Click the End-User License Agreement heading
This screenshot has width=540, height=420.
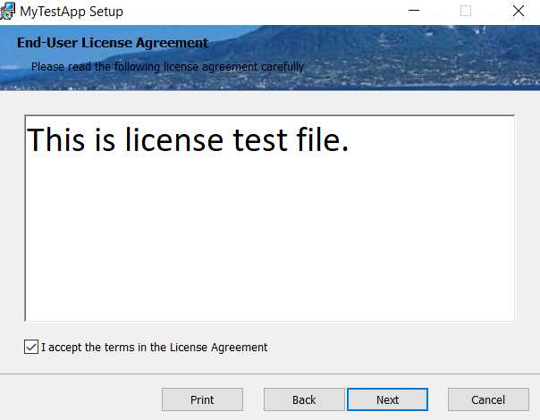click(113, 43)
